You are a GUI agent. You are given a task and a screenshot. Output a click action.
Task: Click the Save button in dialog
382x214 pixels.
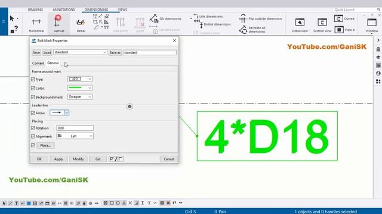click(36, 53)
